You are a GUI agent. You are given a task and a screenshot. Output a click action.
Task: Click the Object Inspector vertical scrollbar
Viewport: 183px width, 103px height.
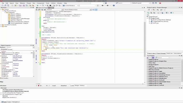pyautogui.click(x=34, y=64)
